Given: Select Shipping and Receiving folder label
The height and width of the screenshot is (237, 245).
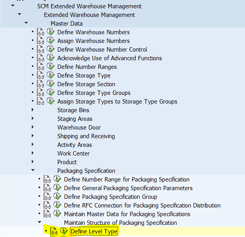Looking at the screenshot, I should 86,136.
